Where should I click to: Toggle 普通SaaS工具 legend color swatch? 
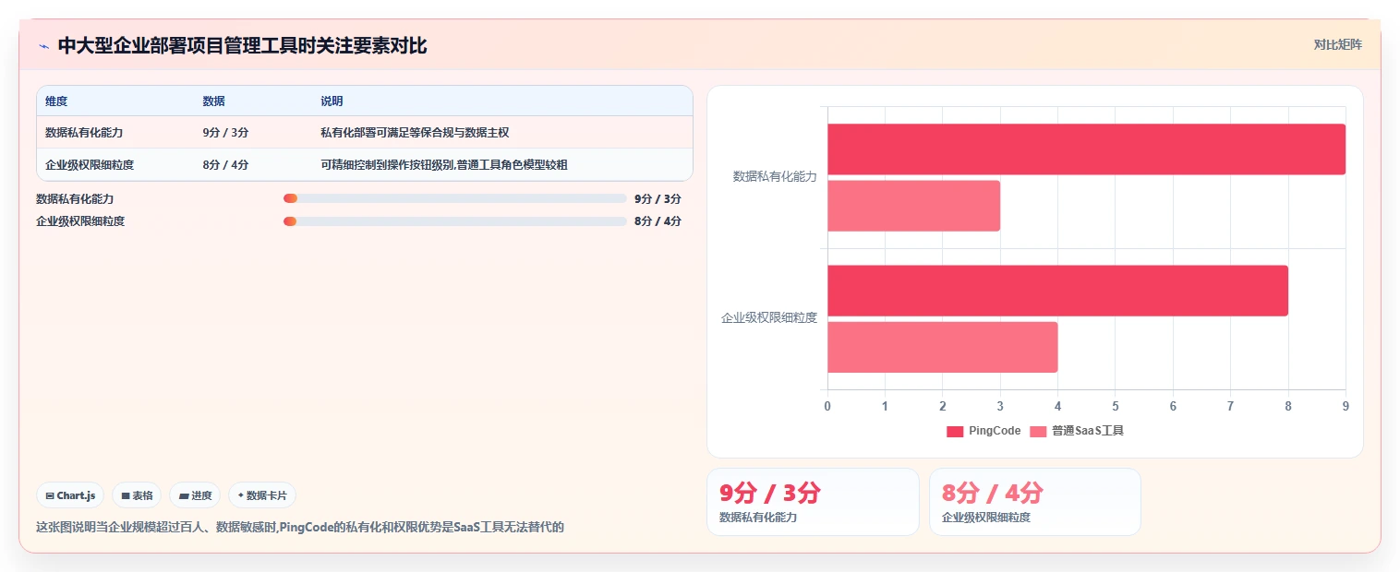[x=1038, y=431]
